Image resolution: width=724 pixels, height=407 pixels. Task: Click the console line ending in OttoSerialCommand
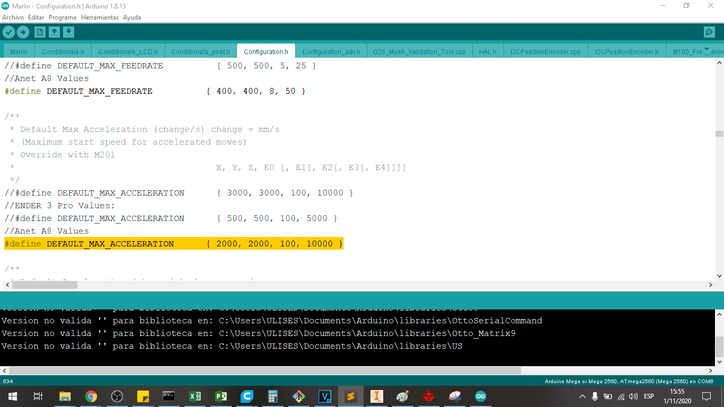272,321
